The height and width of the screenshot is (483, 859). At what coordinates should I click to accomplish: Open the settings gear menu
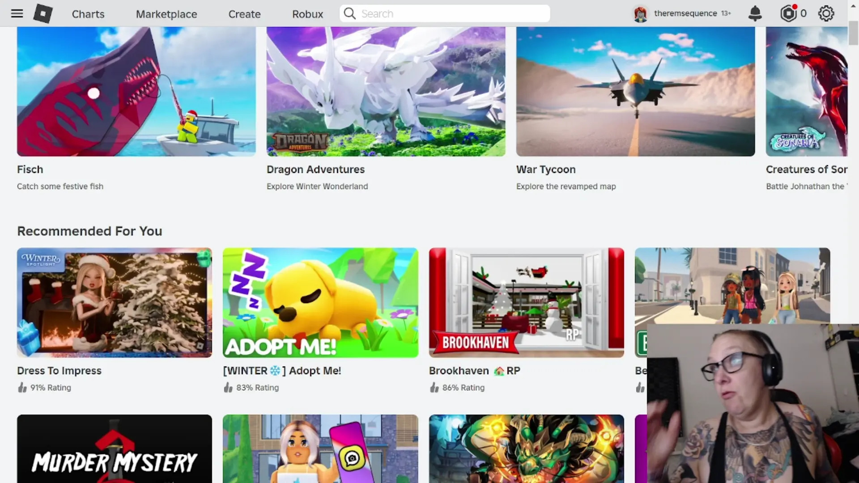coord(826,13)
